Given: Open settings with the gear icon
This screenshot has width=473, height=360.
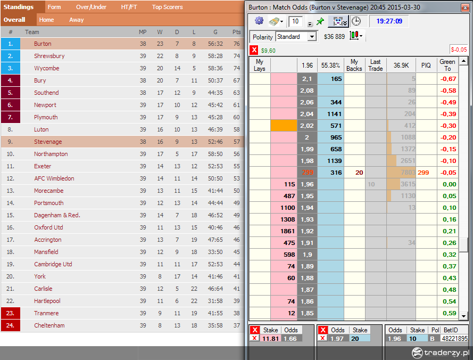Looking at the screenshot, I should point(259,21).
